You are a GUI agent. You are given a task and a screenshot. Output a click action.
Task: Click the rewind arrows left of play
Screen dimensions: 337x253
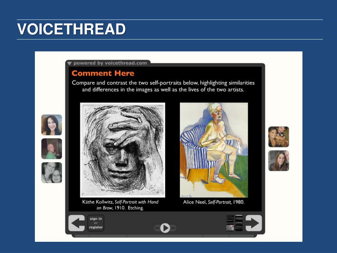click(157, 228)
